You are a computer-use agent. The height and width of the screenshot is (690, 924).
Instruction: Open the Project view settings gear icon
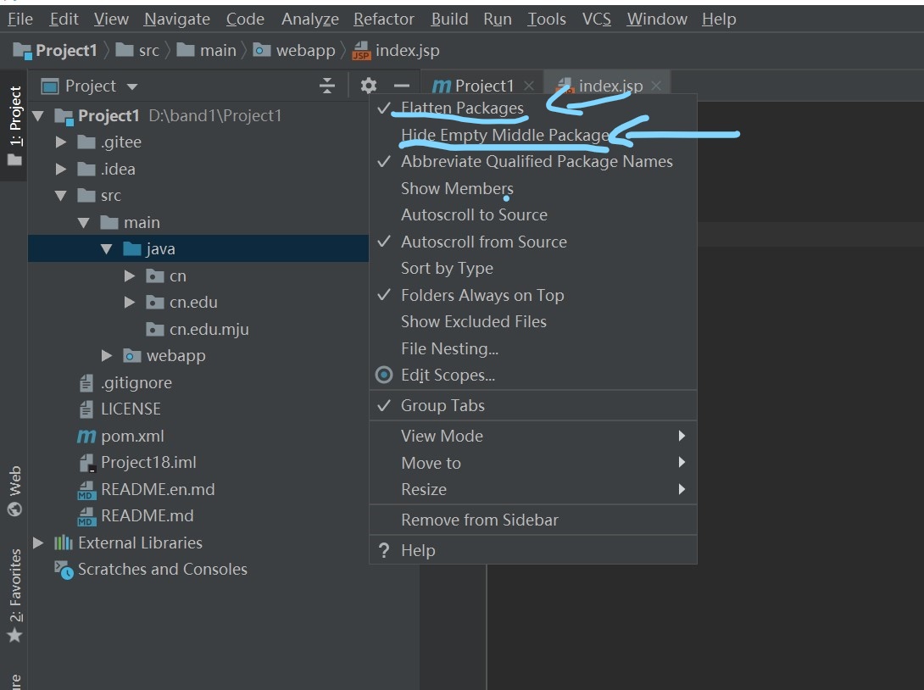(368, 85)
